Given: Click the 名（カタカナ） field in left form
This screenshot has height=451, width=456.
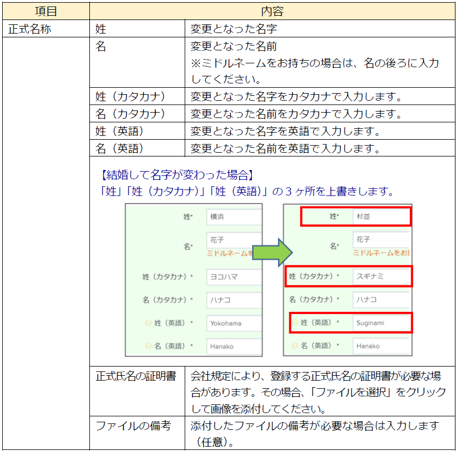Looking at the screenshot, I should (234, 300).
